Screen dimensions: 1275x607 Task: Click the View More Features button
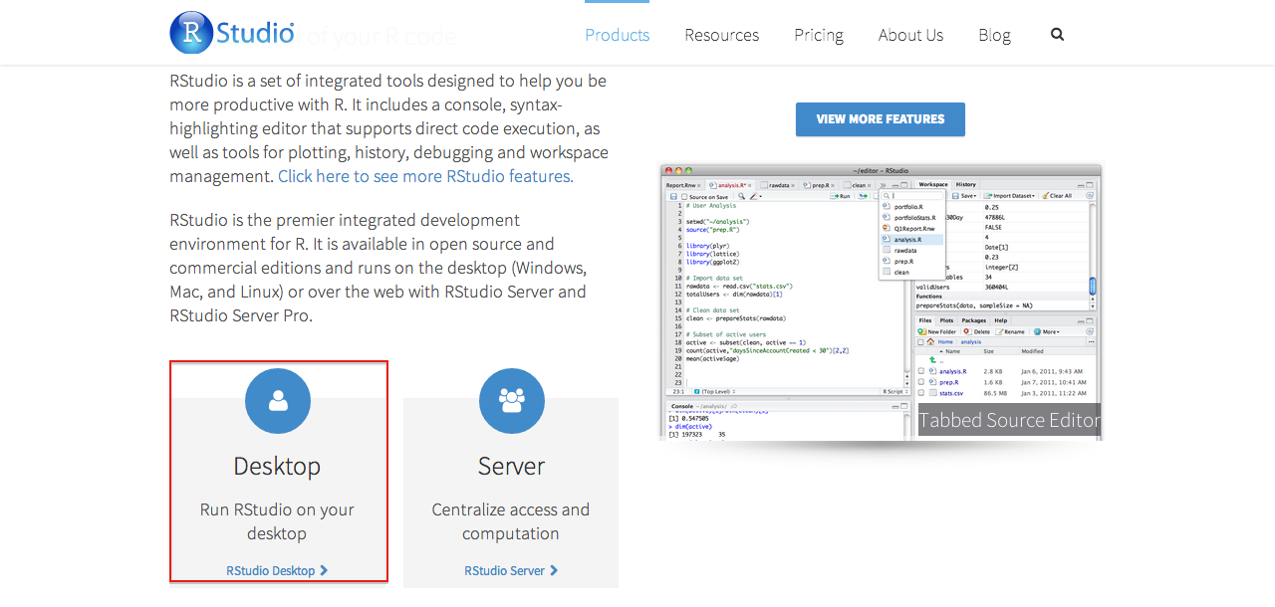[x=881, y=119]
